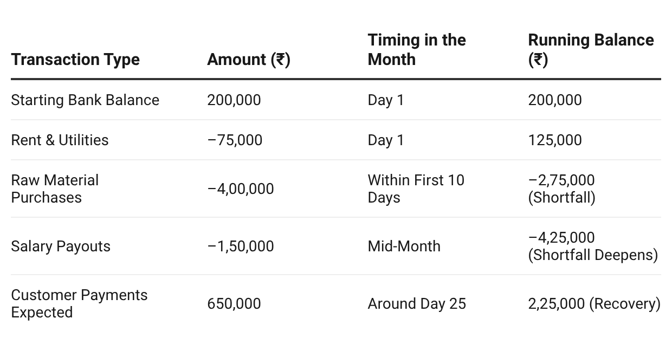The image size is (672, 351).
Task: Select the Timing in the Month header
Action: (417, 50)
